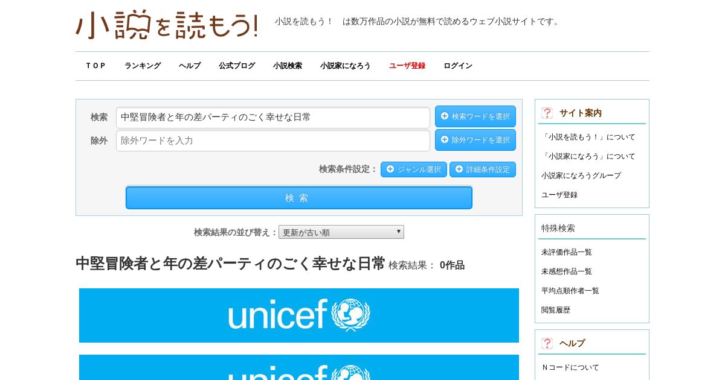Click plus icon on 除外ワードを選択

pyautogui.click(x=445, y=139)
